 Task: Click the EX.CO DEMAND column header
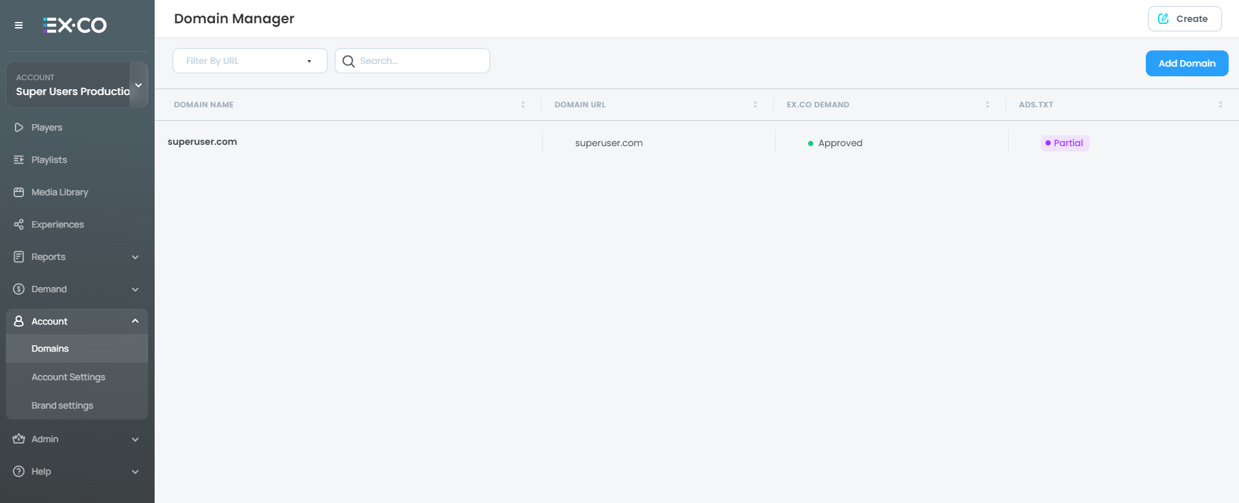coord(818,105)
